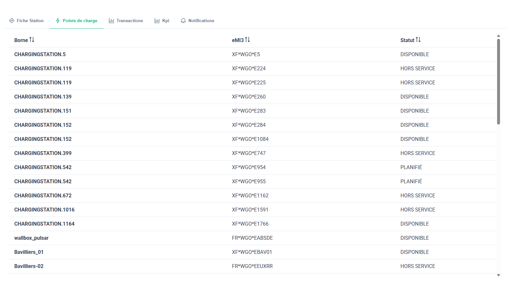
Task: Sort table by Borne column arrows
Action: coord(32,40)
